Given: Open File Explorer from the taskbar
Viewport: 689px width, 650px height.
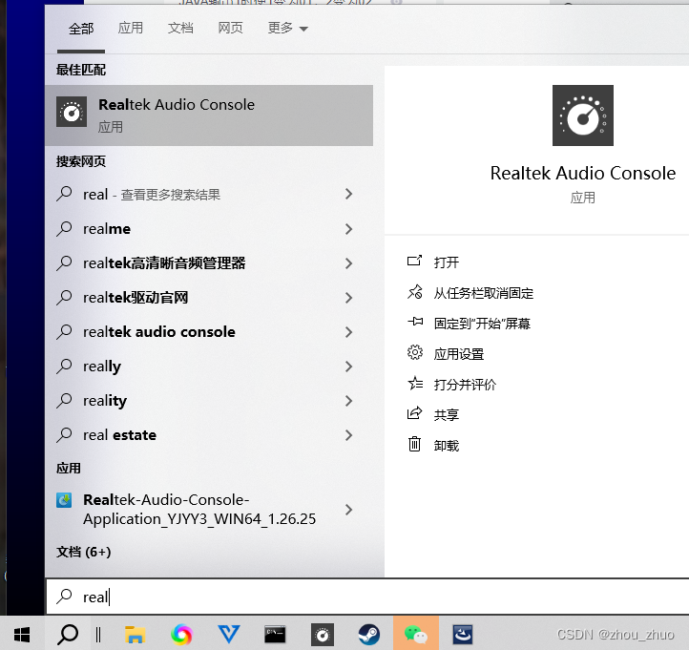Looking at the screenshot, I should coord(135,635).
